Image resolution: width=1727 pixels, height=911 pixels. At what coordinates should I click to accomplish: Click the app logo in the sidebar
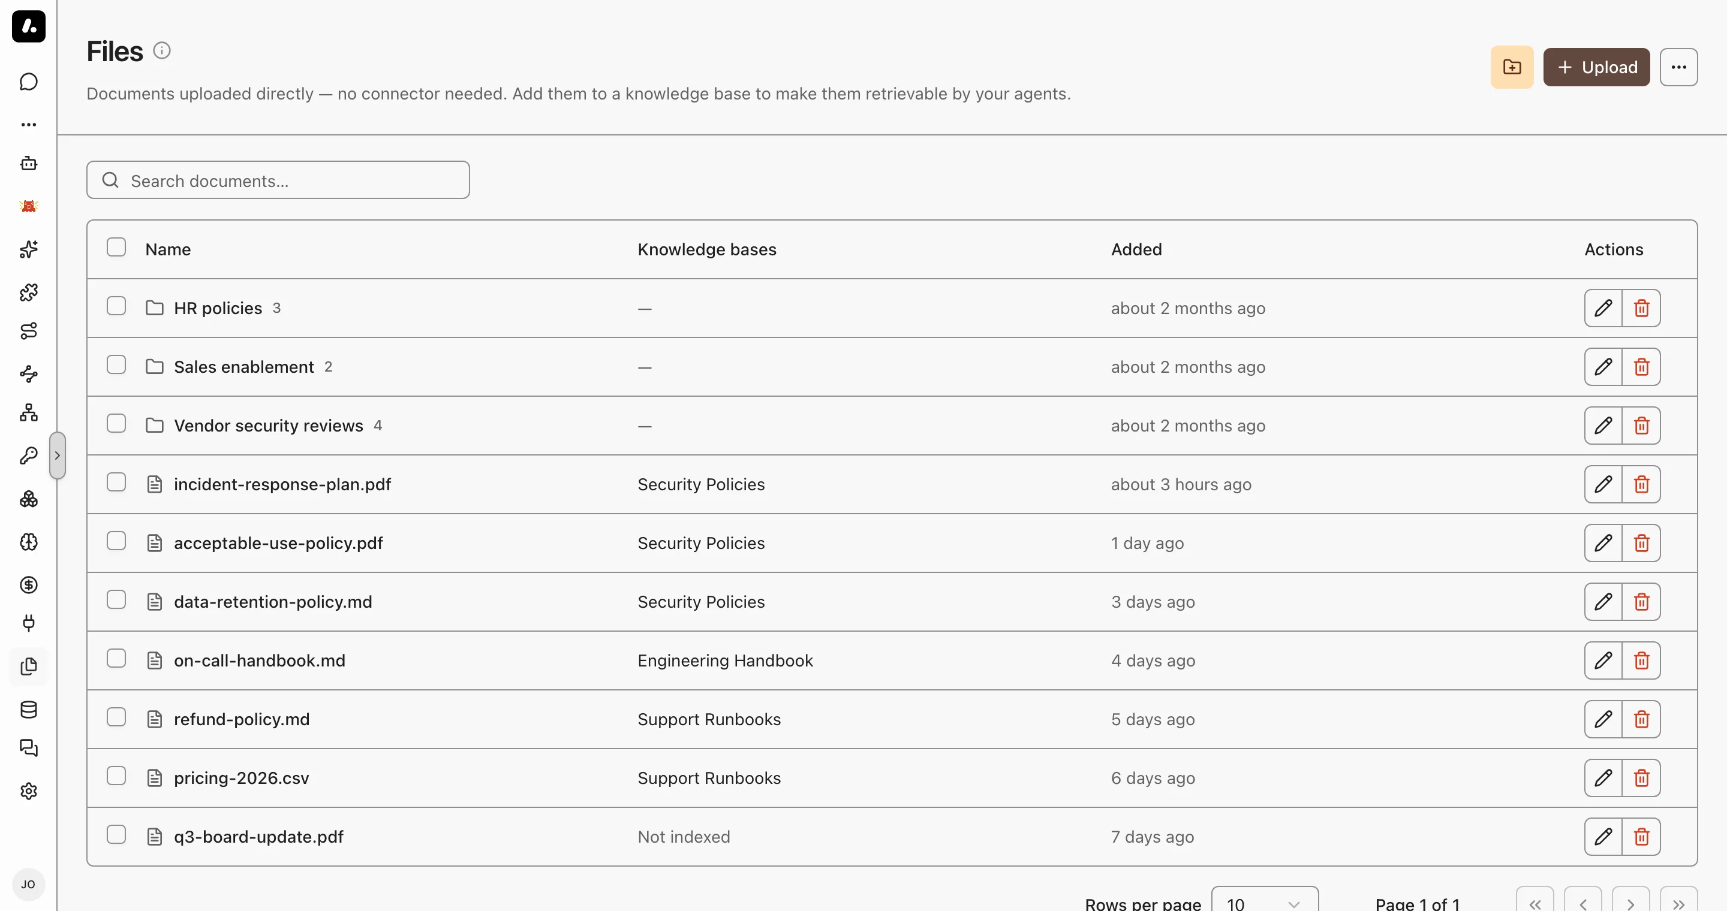[x=29, y=26]
